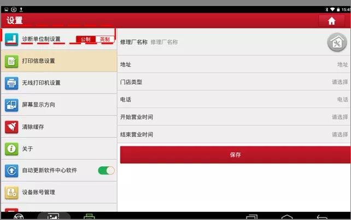Click the green printer icon in bottom bar
This screenshot has width=351, height=220.
[x=89, y=216]
